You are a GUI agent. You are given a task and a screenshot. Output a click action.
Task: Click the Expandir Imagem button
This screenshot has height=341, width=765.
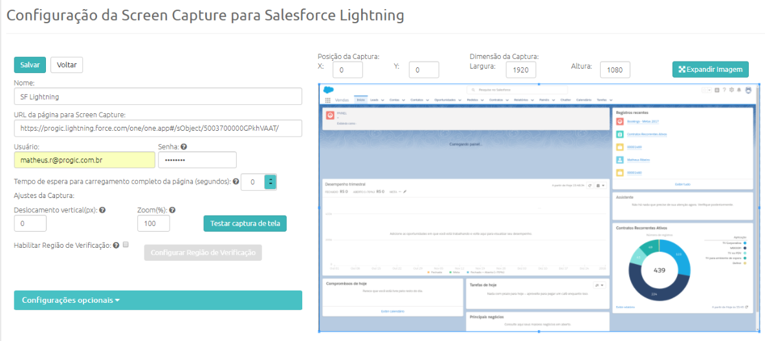click(710, 69)
